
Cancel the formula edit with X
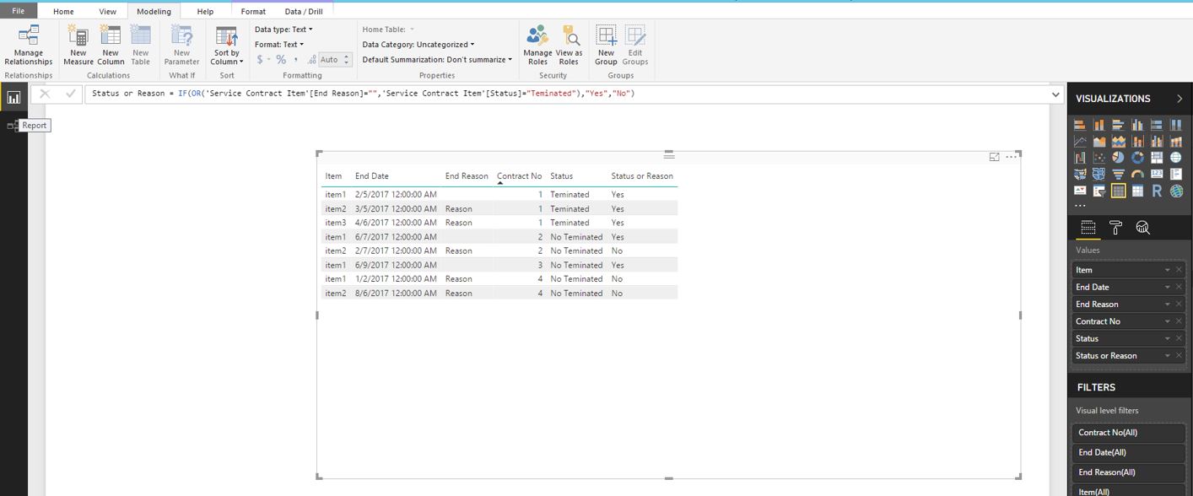[x=45, y=94]
